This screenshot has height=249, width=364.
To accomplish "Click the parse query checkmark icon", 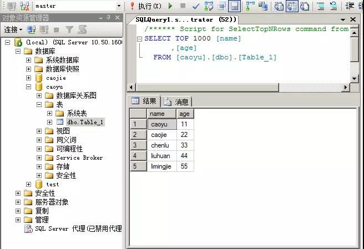I will (196, 6).
